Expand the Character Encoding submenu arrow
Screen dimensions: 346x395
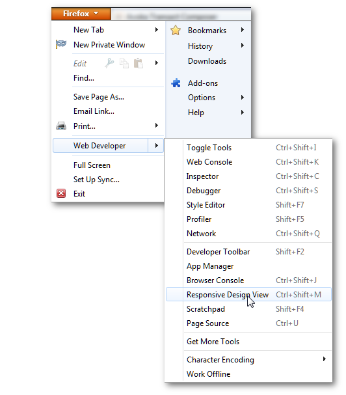point(325,359)
